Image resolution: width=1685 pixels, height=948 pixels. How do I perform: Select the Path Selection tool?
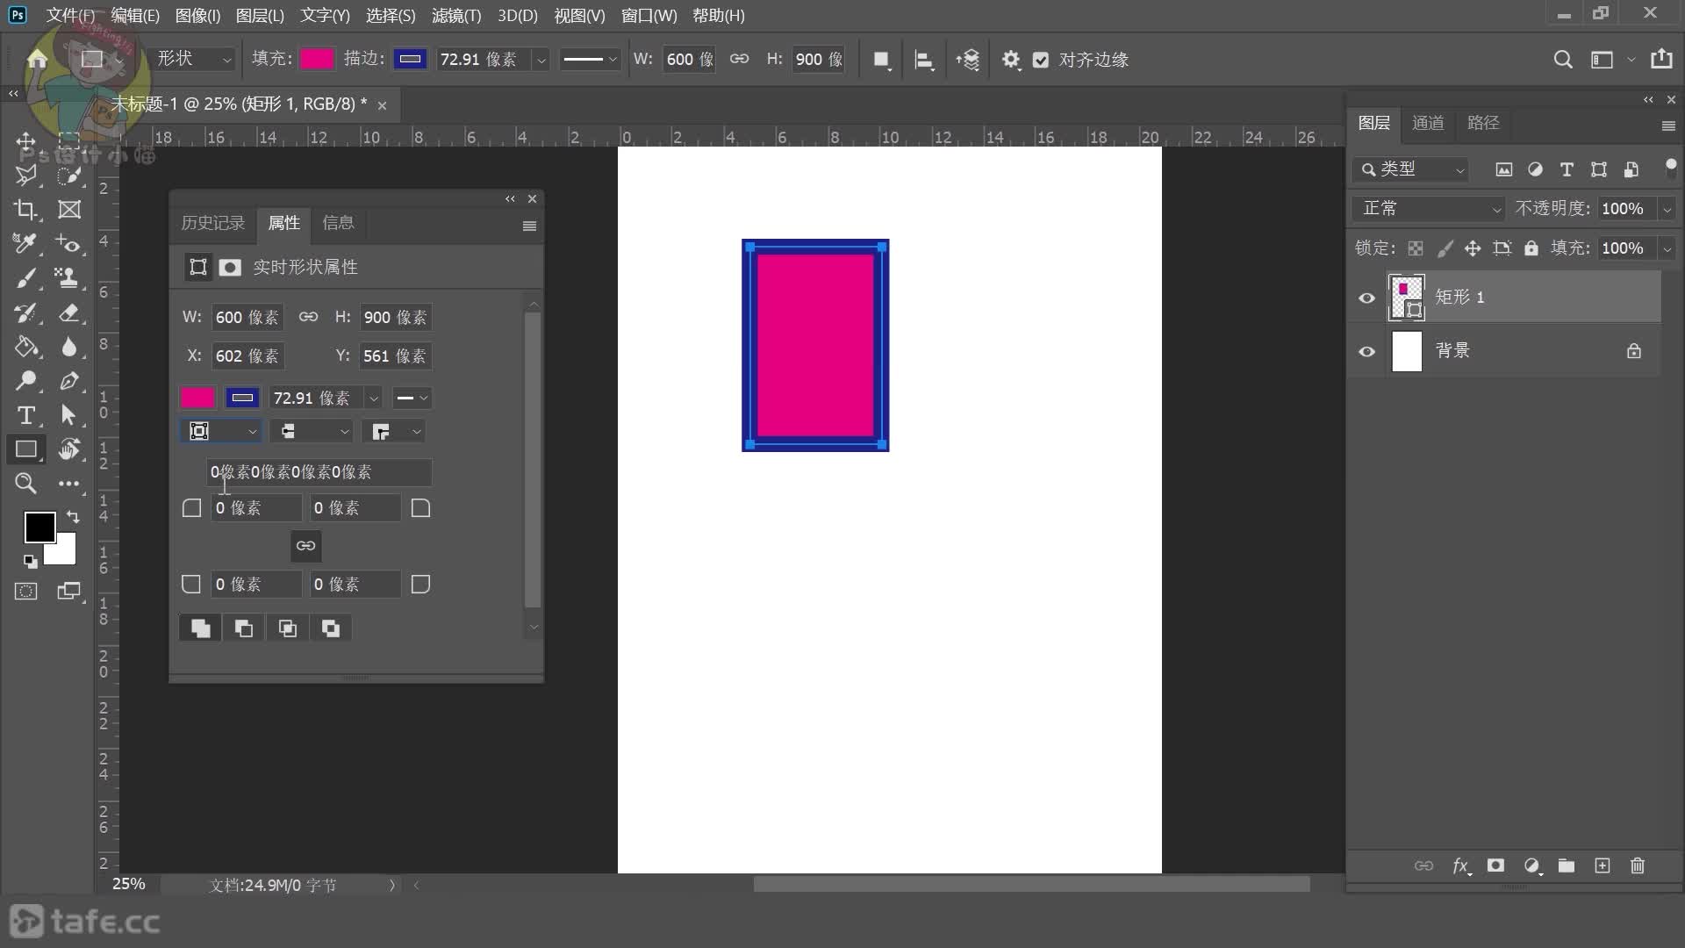coord(69,415)
